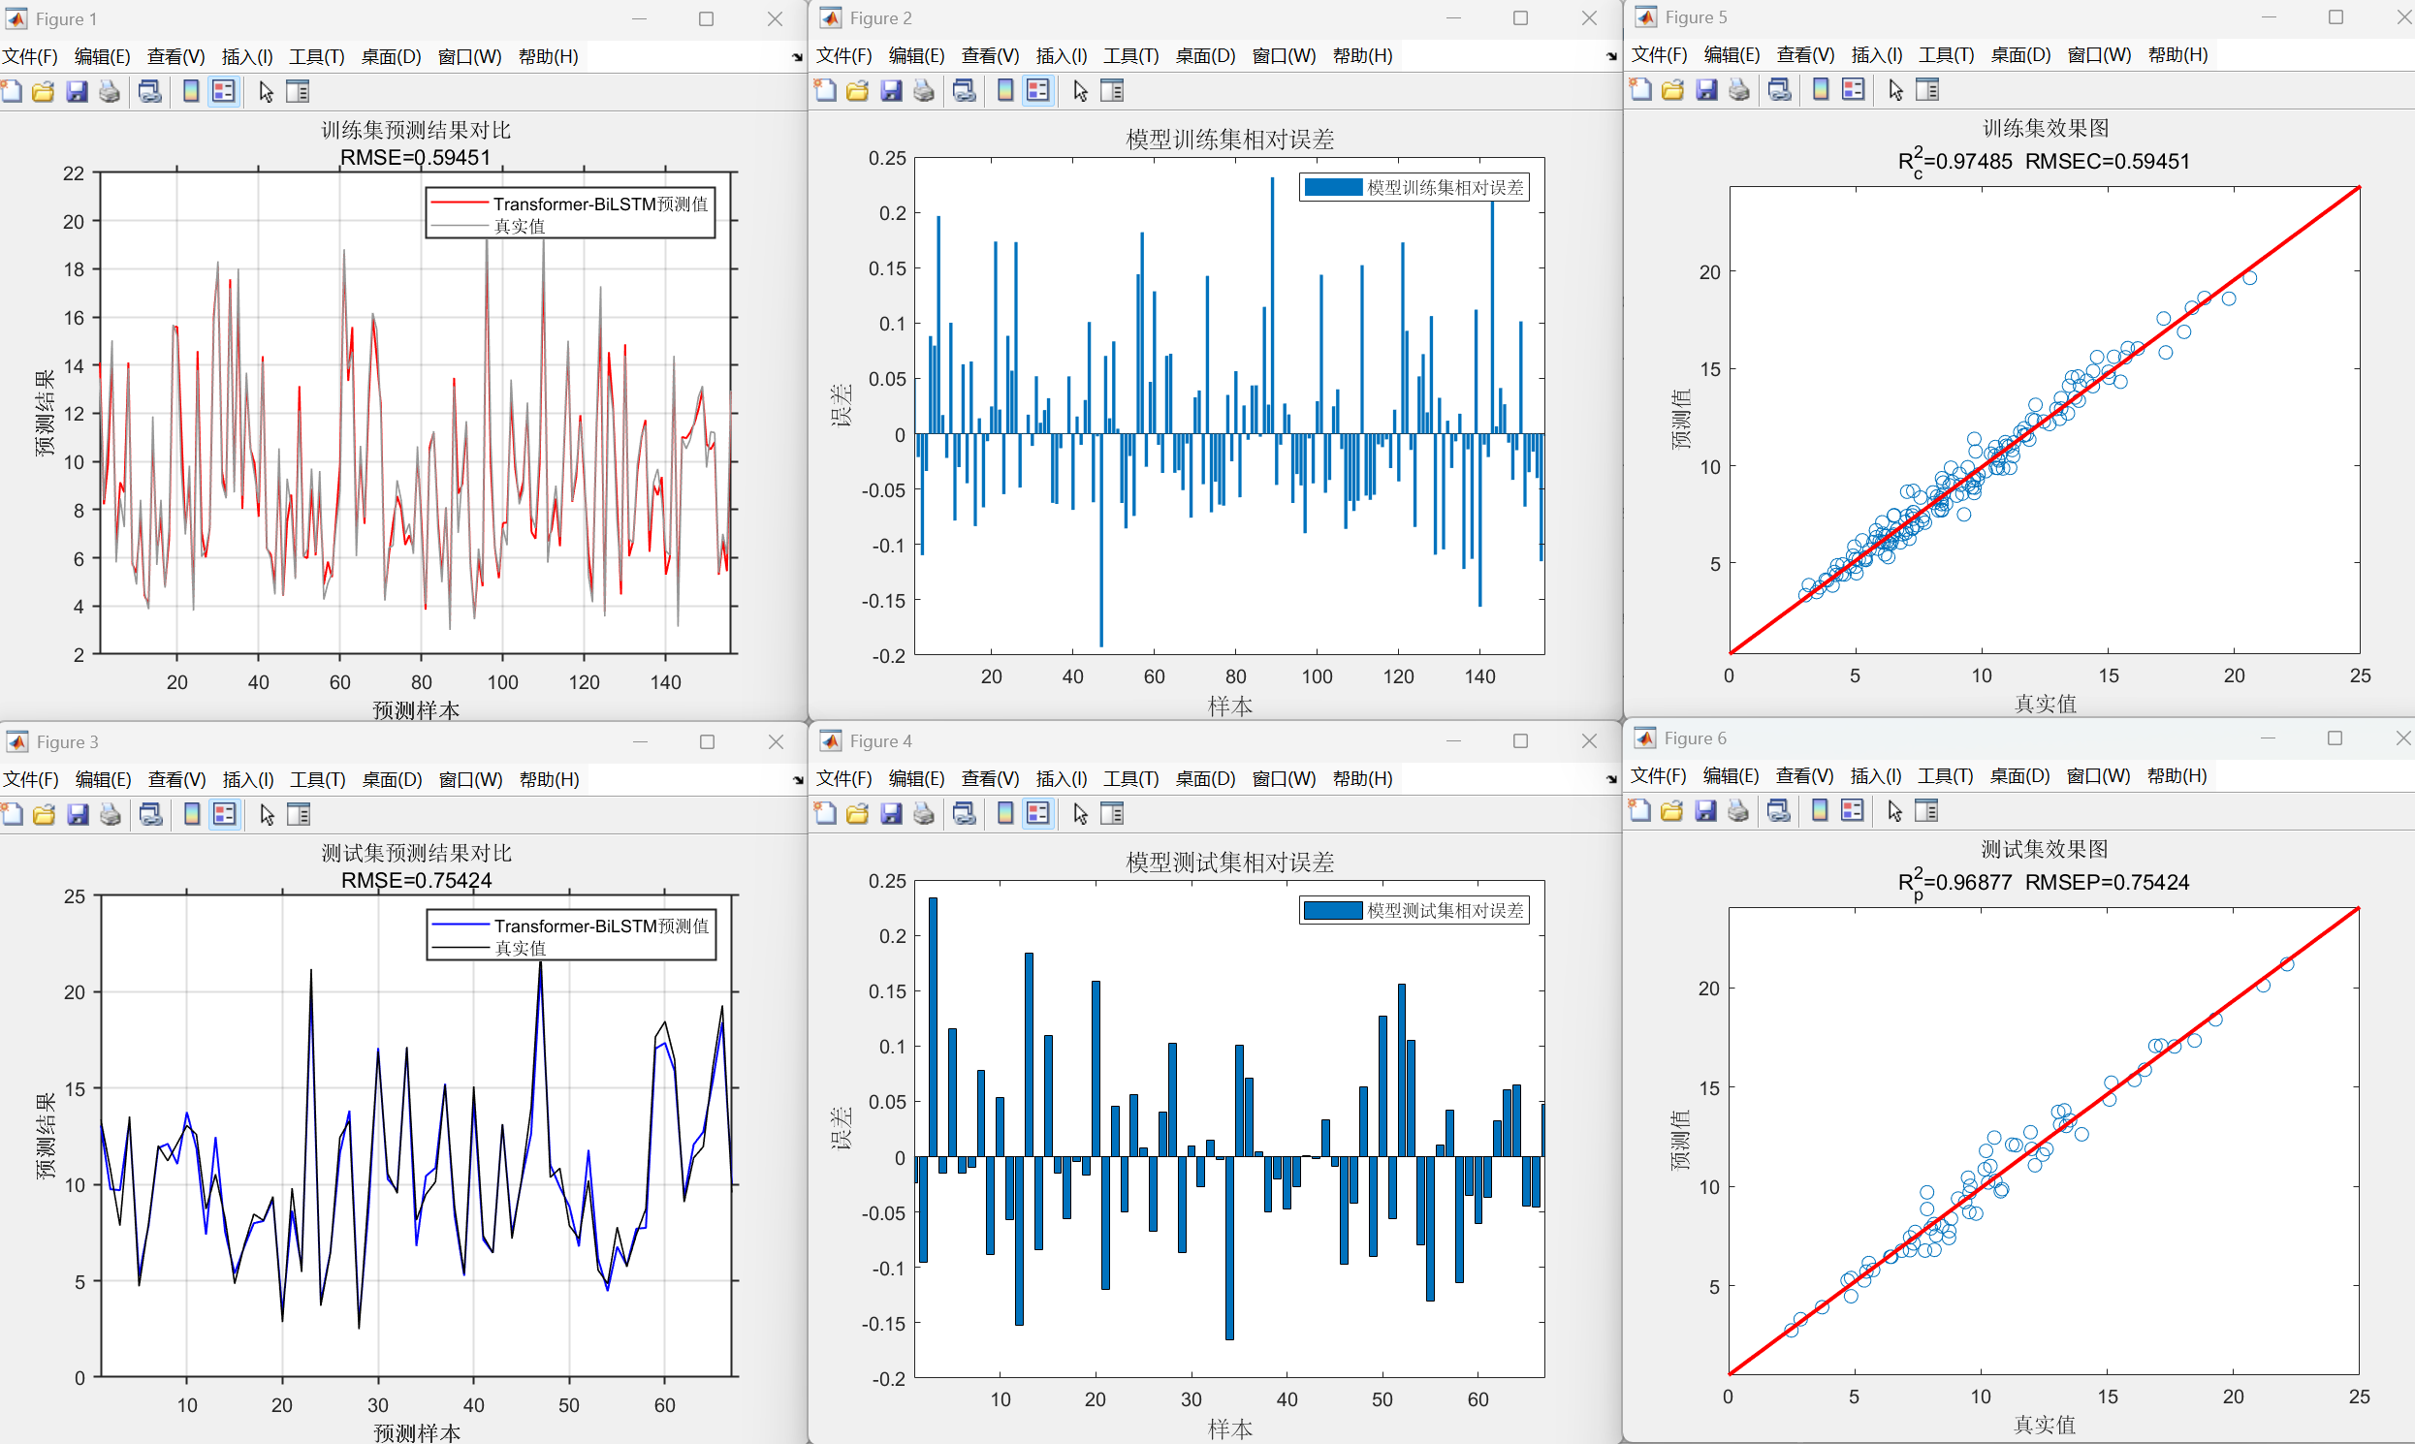The width and height of the screenshot is (2415, 1444).
Task: Click New Figure icon in Figure 6 toolbar
Action: pos(1639,810)
